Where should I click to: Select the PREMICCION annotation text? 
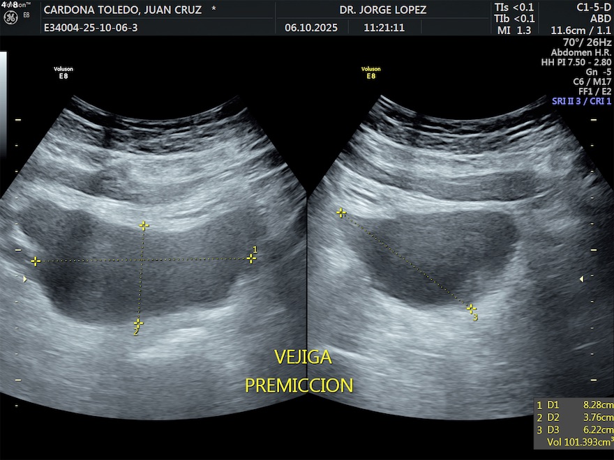(299, 385)
